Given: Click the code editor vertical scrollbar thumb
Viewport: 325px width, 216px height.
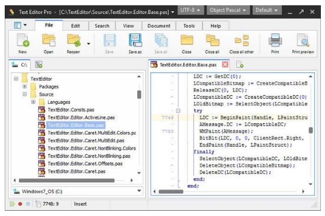Looking at the screenshot, I should (311, 130).
